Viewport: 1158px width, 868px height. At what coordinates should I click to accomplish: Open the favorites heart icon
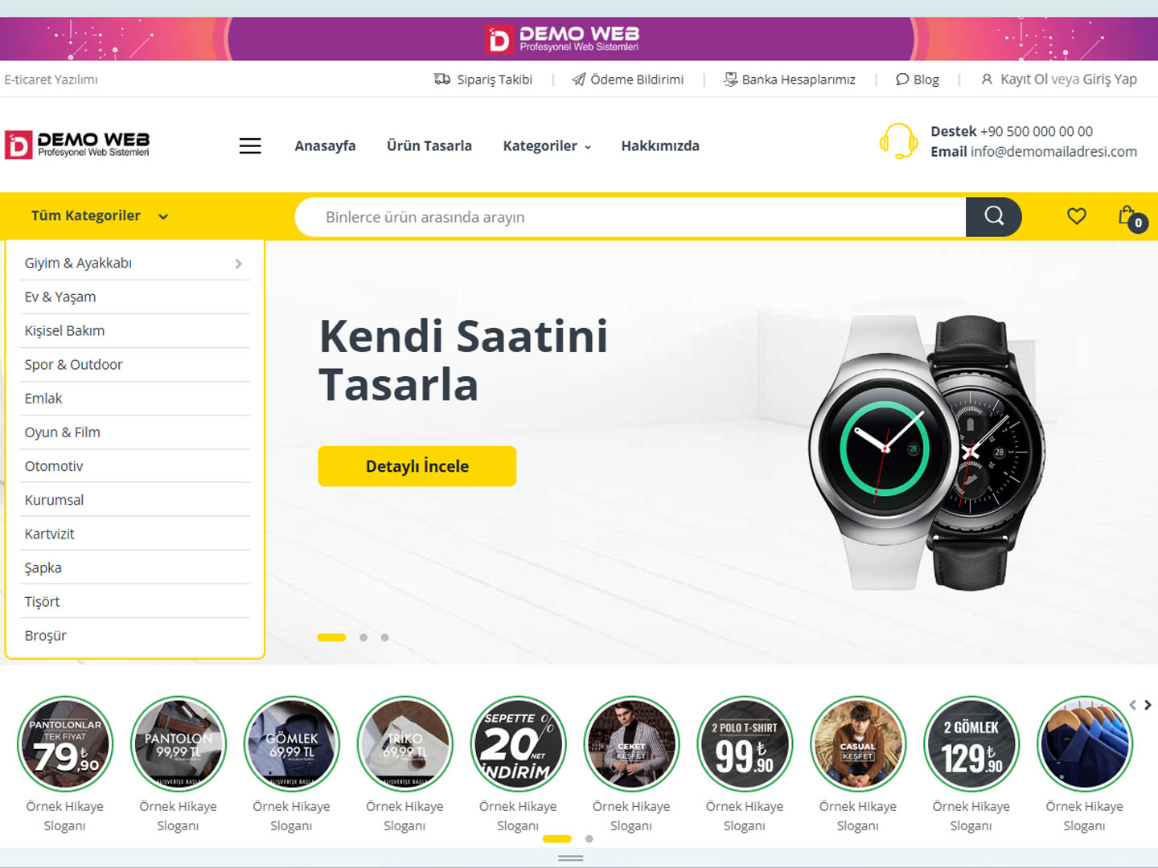[x=1077, y=216]
